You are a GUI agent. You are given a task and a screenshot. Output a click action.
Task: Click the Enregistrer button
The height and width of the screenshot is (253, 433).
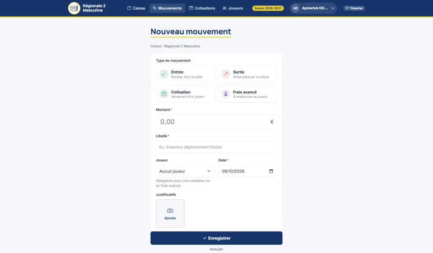[x=216, y=238]
